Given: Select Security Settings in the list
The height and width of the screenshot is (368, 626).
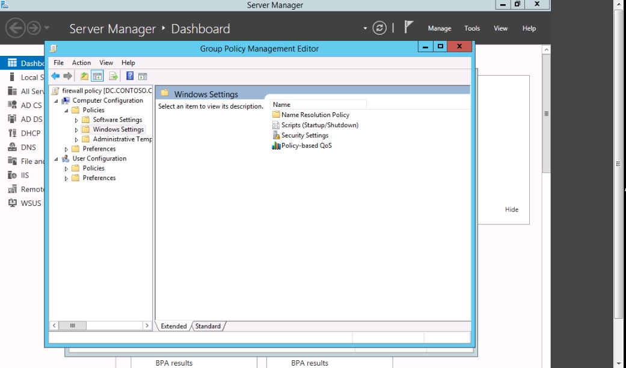Looking at the screenshot, I should (x=305, y=135).
